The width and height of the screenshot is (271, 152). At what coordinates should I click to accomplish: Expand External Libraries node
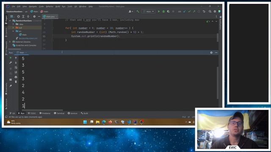tap(10, 42)
